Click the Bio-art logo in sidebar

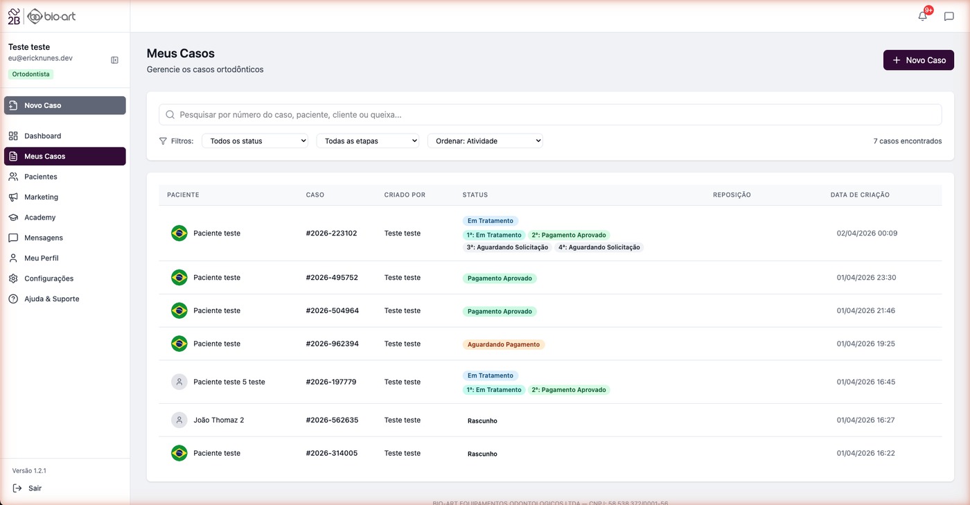point(46,17)
